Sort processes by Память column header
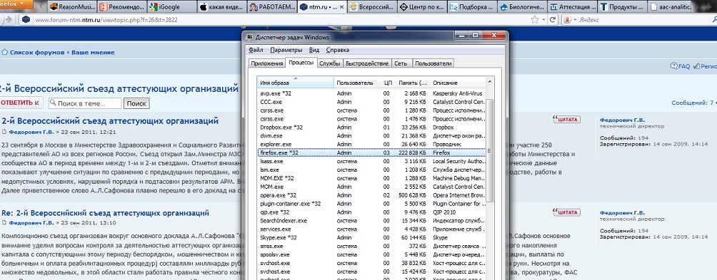Image resolution: width=717 pixels, height=280 pixels. pyautogui.click(x=413, y=83)
